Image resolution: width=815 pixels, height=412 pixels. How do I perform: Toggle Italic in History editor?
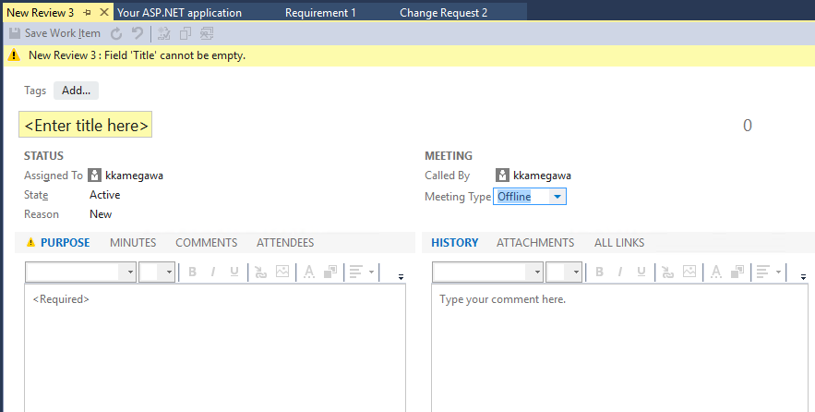tap(620, 272)
